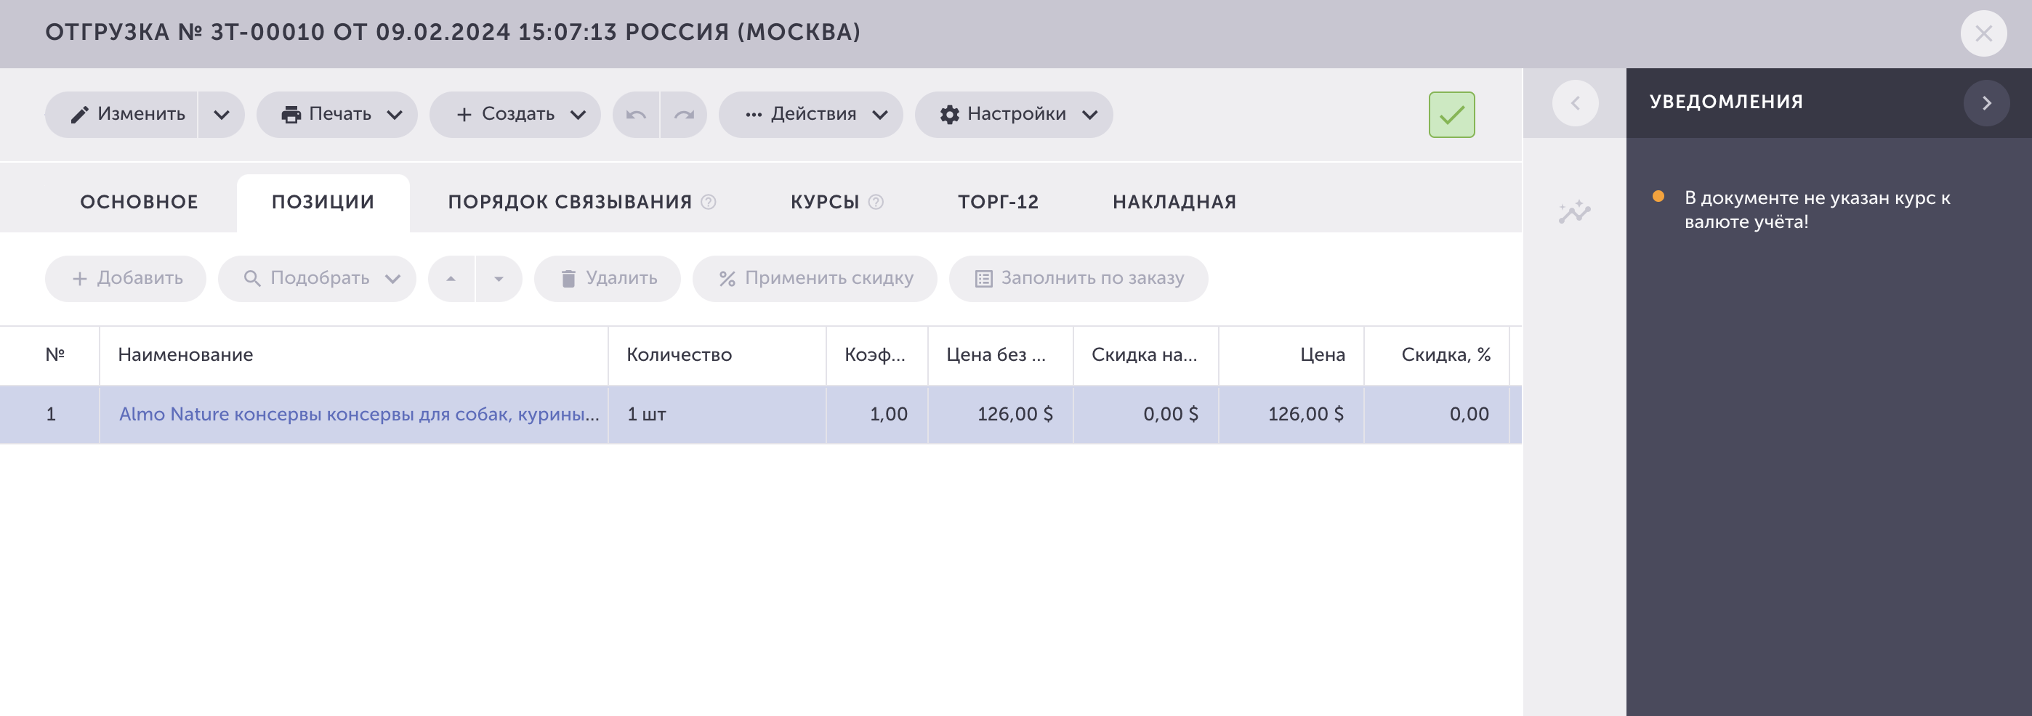
Task: Click help icon next to Курсы
Action: click(876, 202)
